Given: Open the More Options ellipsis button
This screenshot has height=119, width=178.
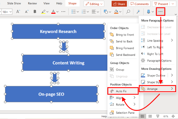Looking at the screenshot, I should pos(160,12).
